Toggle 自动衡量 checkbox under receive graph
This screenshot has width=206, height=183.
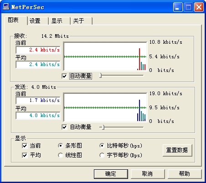coord(64,76)
